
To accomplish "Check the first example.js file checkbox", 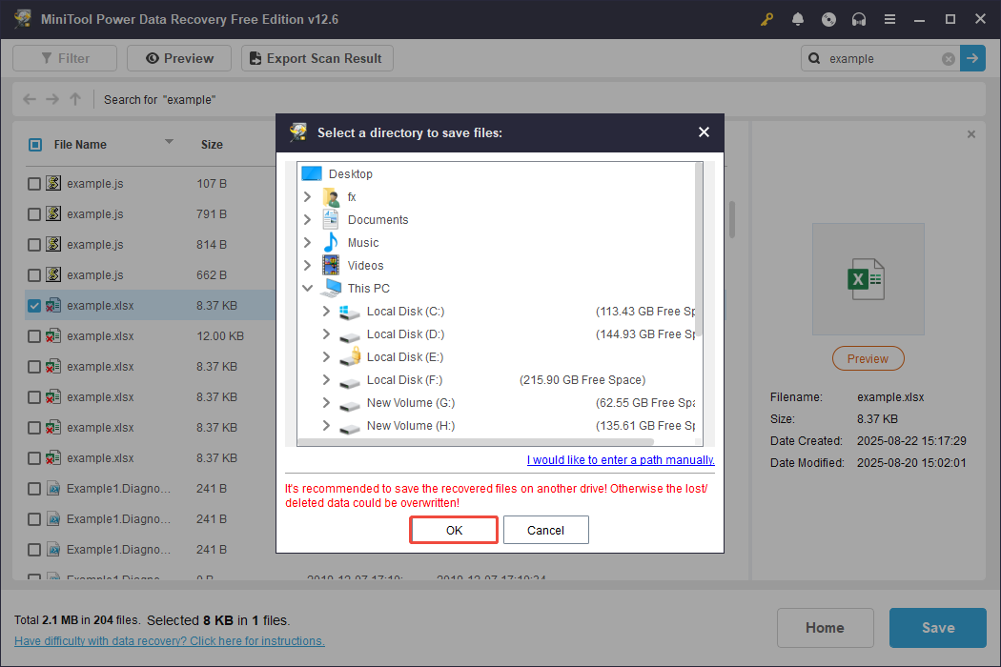I will point(33,183).
